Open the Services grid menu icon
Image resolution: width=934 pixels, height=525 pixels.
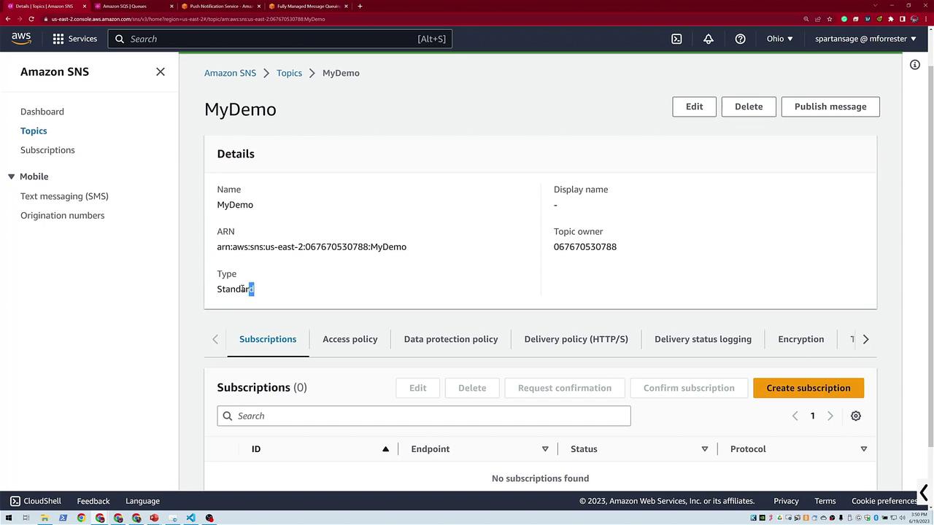point(58,39)
